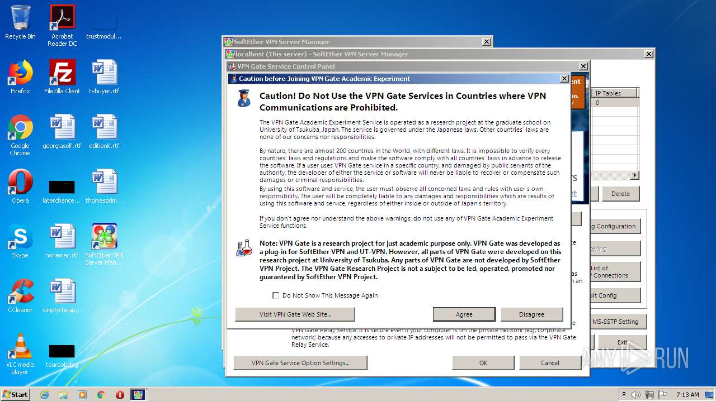This screenshot has width=716, height=402.
Task: Launch Opera browser shortcut
Action: tap(20, 186)
